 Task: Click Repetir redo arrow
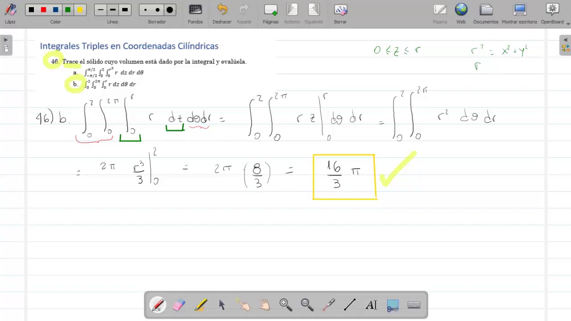pyautogui.click(x=244, y=13)
